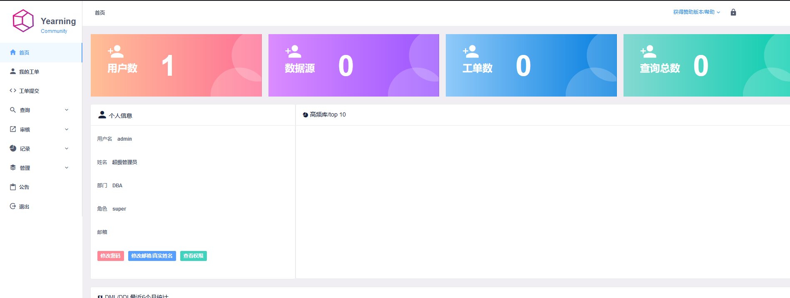Select the 审核 sidebar menu

click(41, 129)
